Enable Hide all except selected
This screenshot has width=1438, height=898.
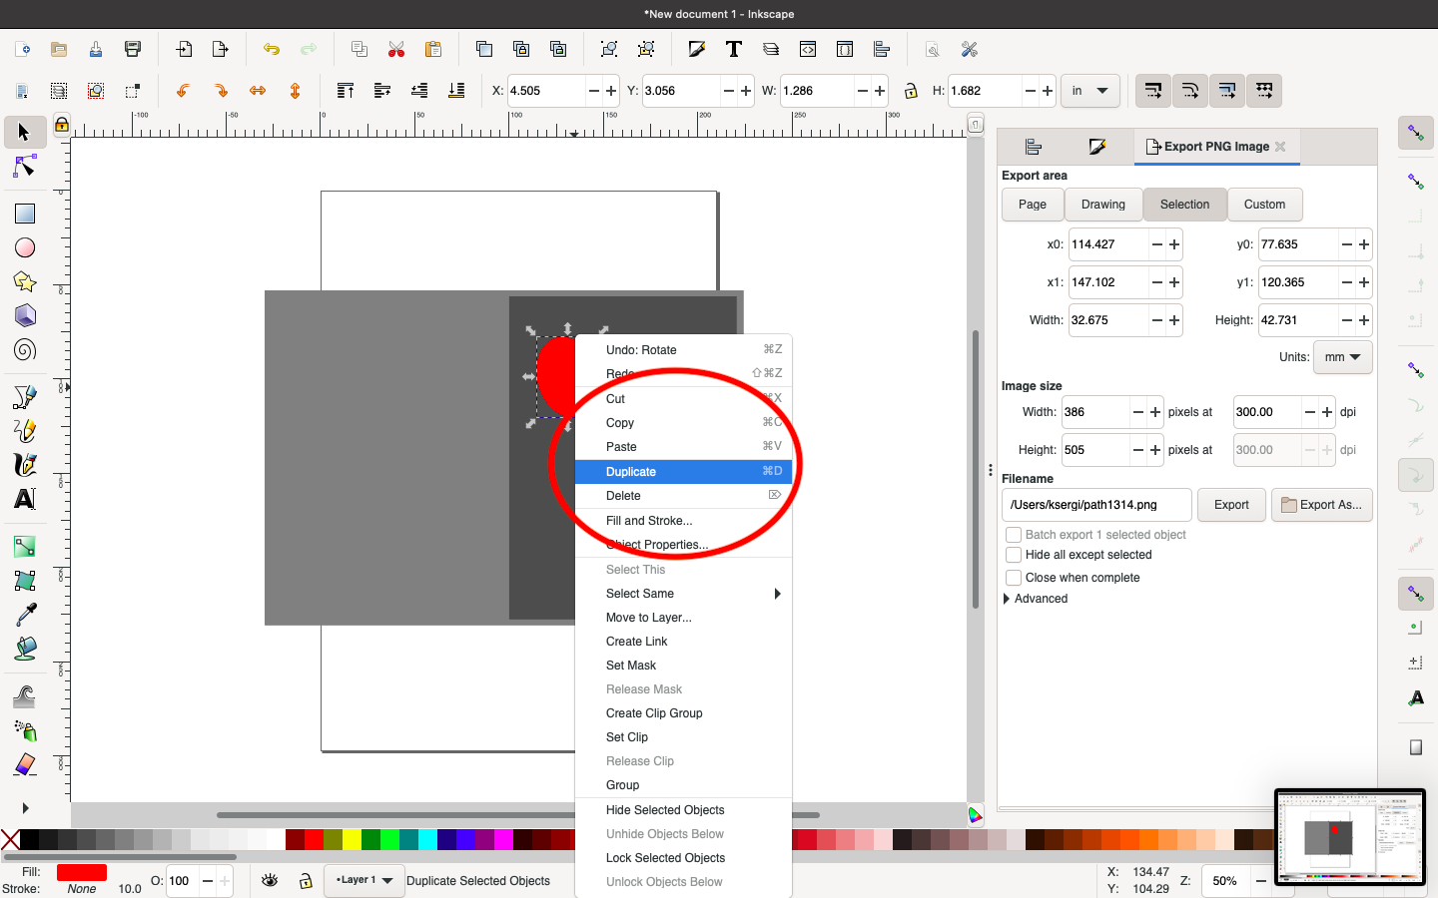[1014, 555]
